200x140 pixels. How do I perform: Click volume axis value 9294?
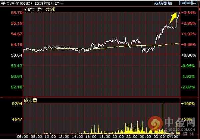(x=17, y=104)
